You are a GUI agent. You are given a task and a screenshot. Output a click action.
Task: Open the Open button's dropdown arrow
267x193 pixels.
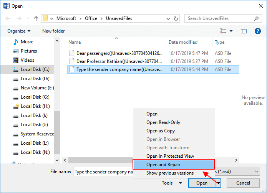click(x=219, y=183)
